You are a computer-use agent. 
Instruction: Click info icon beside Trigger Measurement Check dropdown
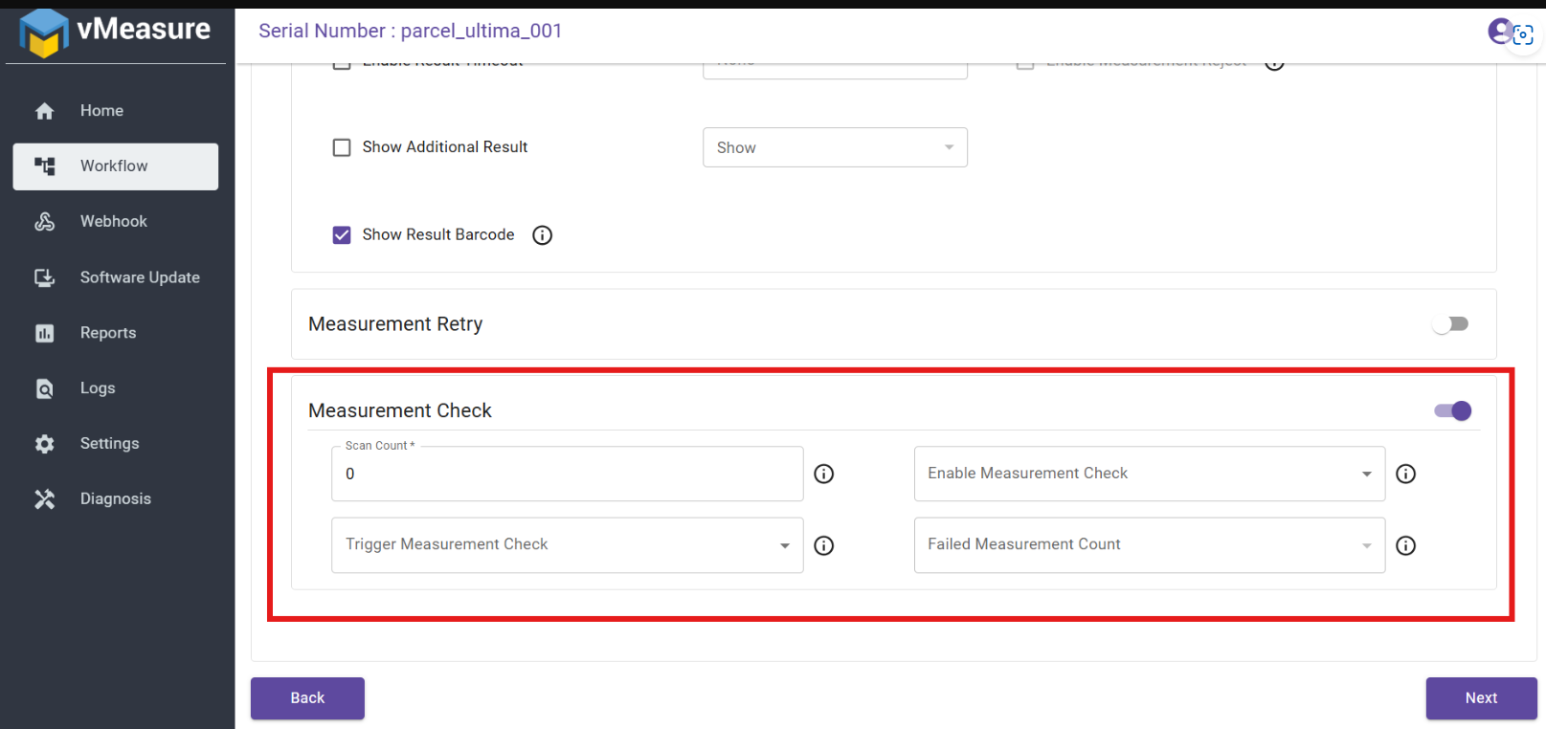click(823, 545)
